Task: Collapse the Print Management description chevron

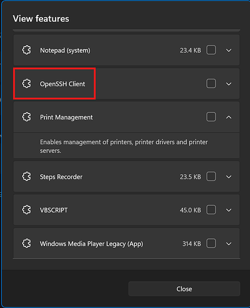Action: 228,117
